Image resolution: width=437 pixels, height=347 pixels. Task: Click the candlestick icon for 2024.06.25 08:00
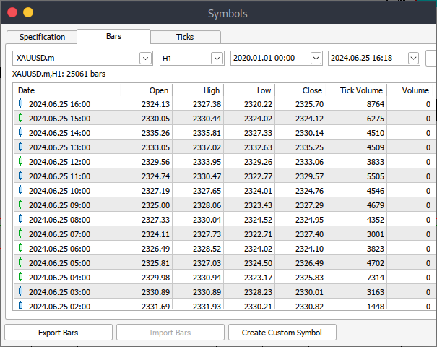pos(21,219)
